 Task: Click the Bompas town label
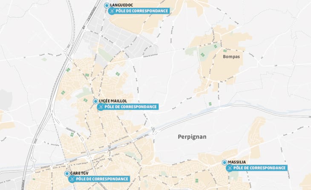(231, 57)
